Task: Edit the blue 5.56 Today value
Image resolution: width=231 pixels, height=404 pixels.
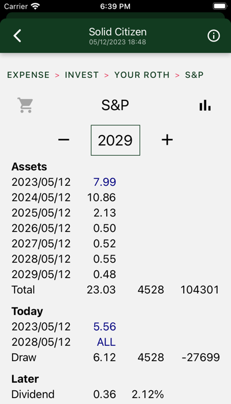Action: [x=105, y=327]
